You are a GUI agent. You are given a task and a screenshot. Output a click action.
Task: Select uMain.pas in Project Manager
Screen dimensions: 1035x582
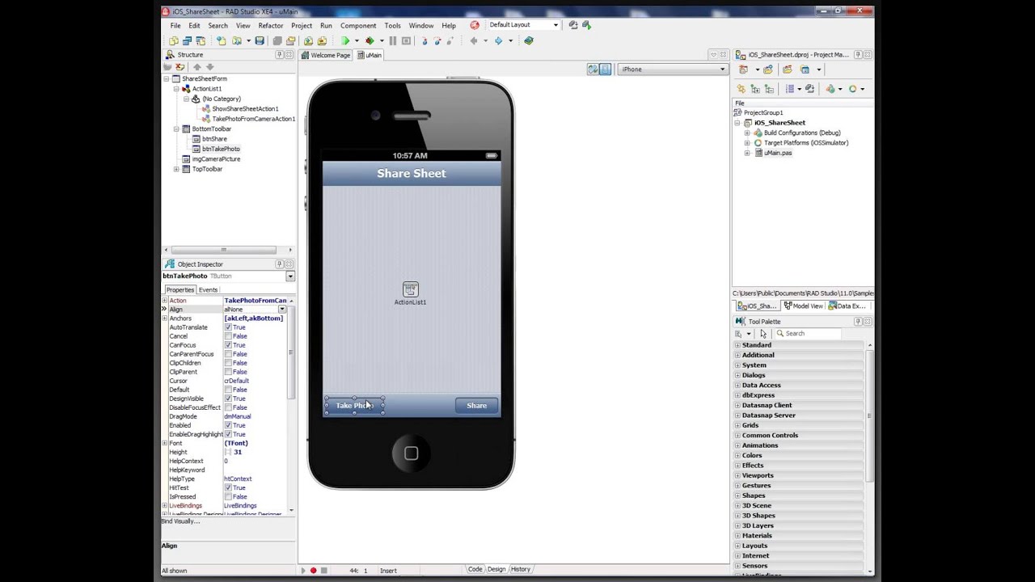pos(778,153)
